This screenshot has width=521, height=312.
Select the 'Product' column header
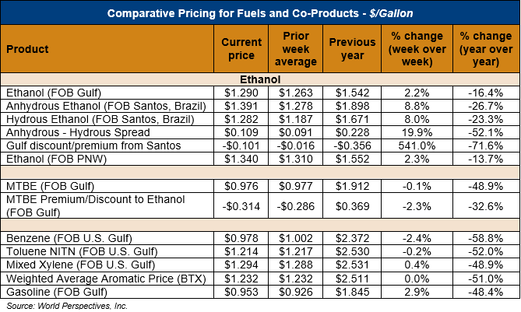coord(28,49)
